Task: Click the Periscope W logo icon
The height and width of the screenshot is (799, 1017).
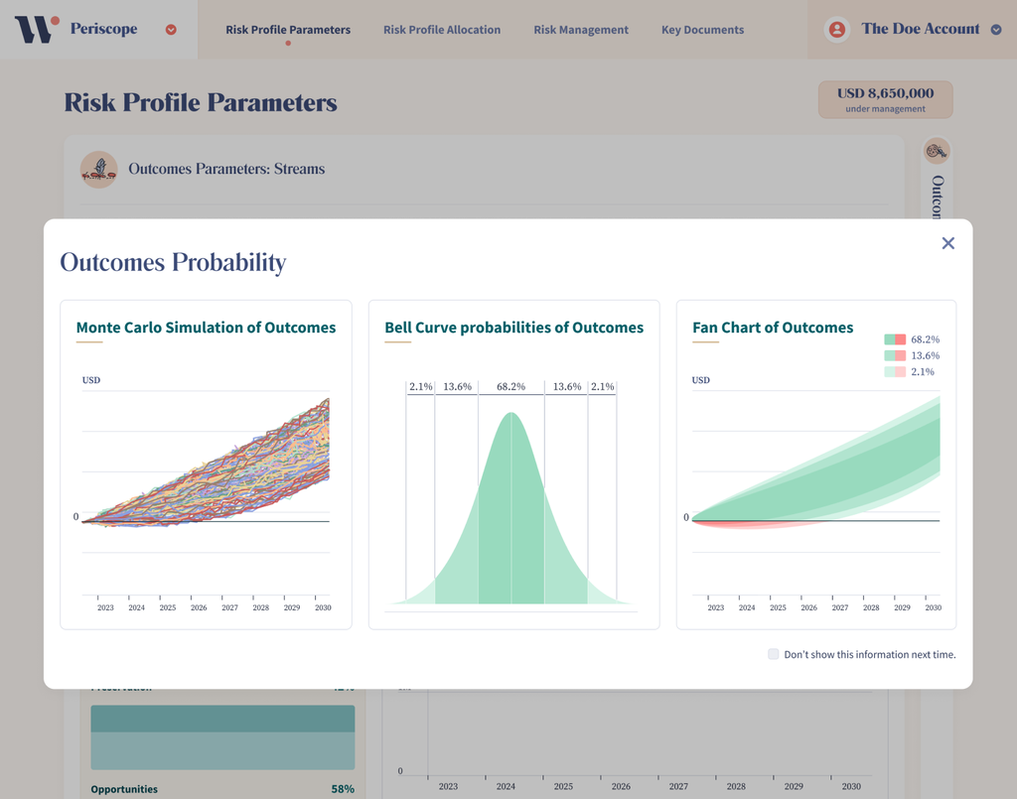Action: tap(36, 29)
